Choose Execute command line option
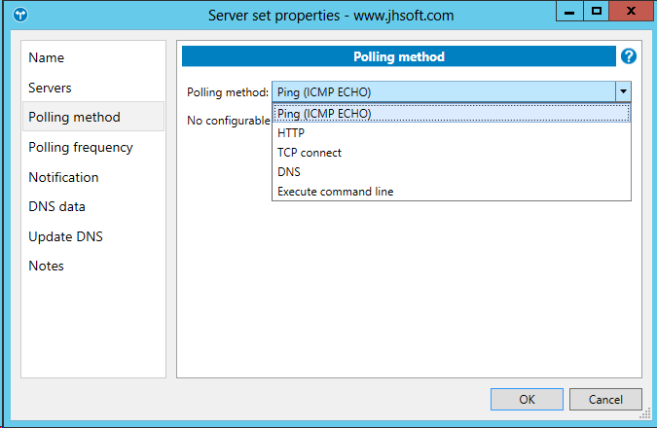Screen dimensions: 657x428 [x=335, y=192]
